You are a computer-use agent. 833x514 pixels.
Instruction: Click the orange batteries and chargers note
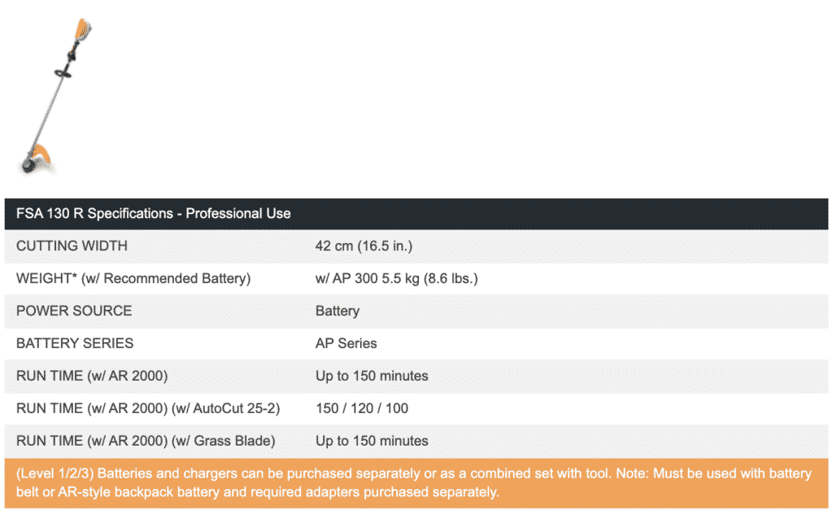coord(416,482)
